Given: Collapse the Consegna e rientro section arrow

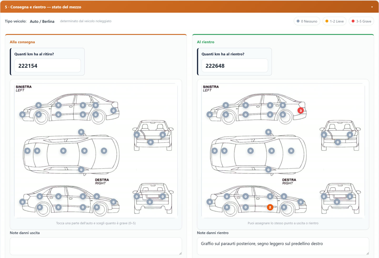Looking at the screenshot, I should (x=372, y=7).
